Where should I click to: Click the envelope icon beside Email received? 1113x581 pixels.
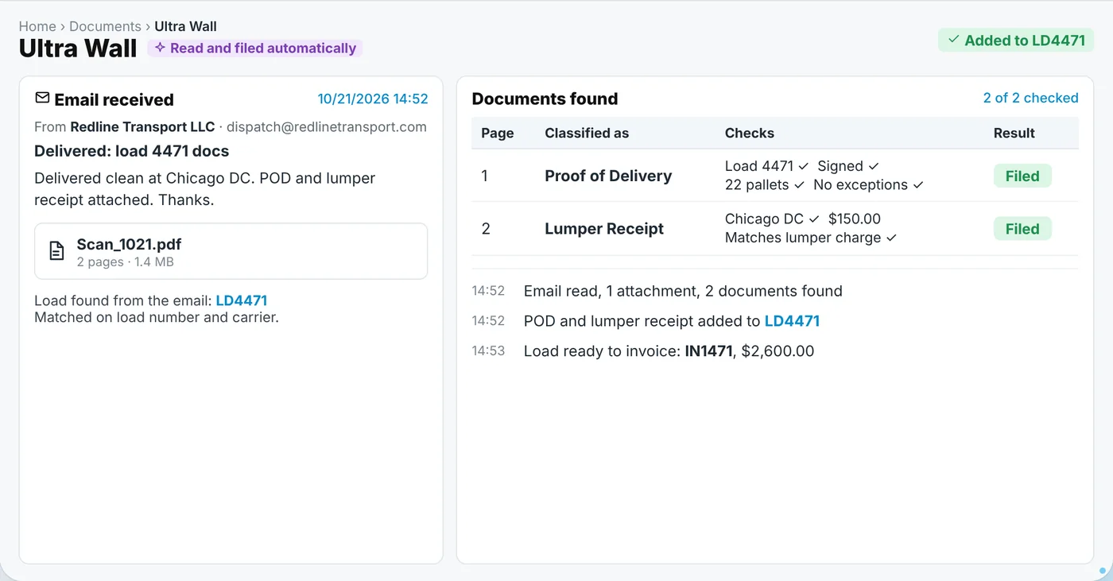[x=42, y=98]
